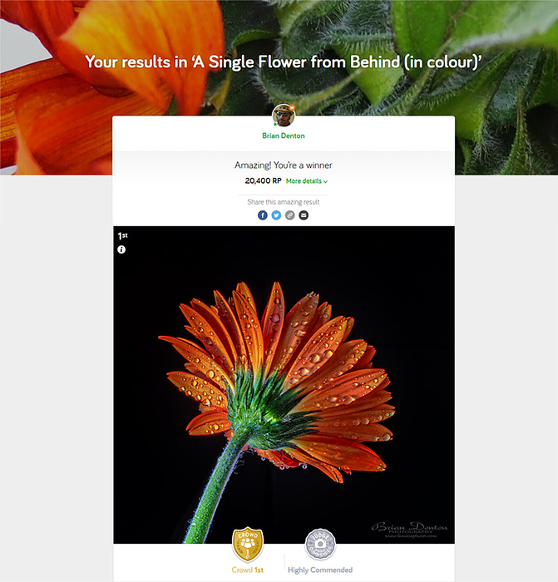Click the contest title heading
The width and height of the screenshot is (558, 582).
pos(284,62)
